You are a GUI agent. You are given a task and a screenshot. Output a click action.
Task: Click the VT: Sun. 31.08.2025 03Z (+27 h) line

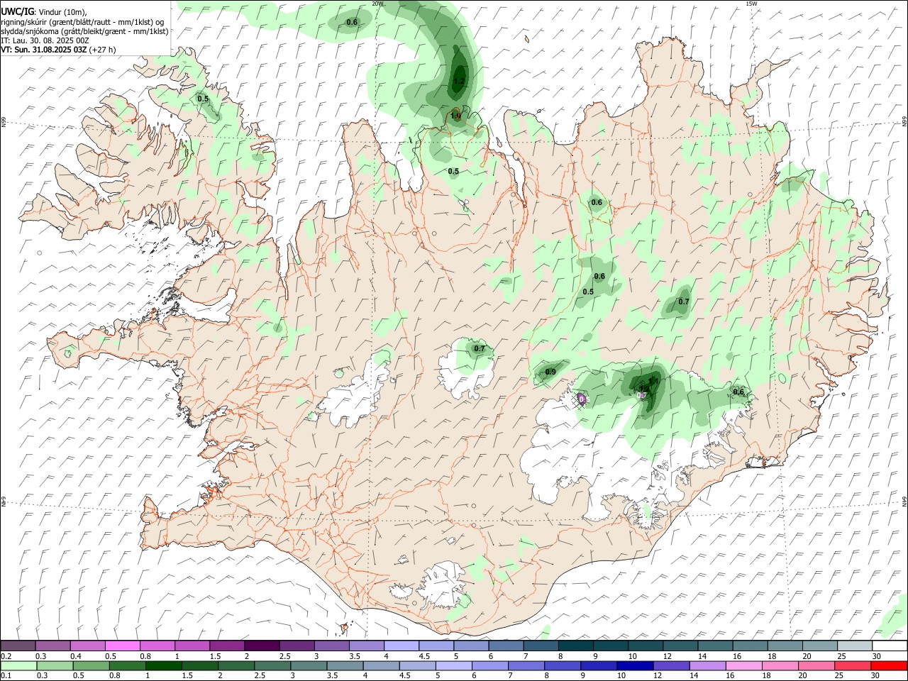(58, 50)
